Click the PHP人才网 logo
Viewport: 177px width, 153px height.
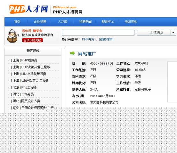tap(29, 9)
